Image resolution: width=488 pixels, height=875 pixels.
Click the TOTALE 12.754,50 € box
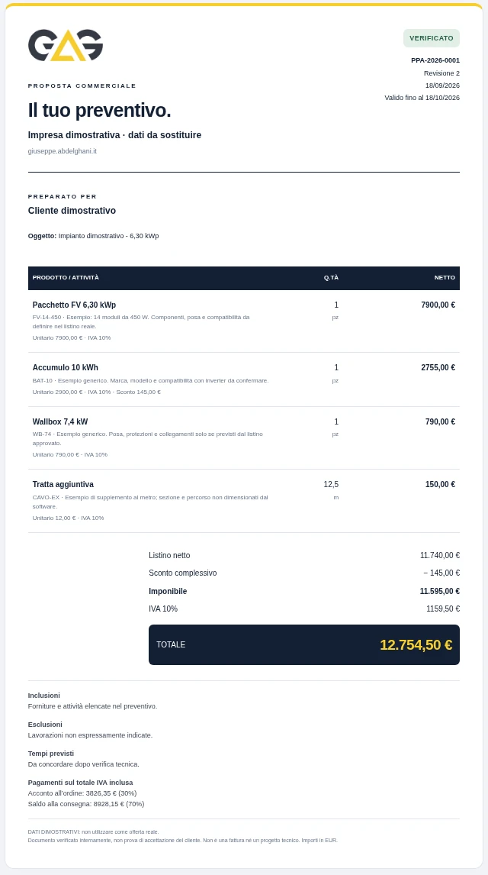click(304, 644)
